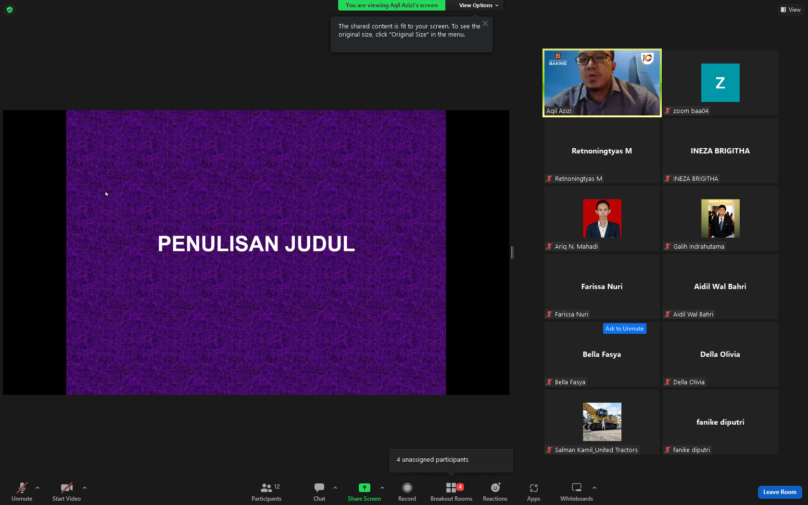Image resolution: width=808 pixels, height=505 pixels.
Task: Select the zoom baa04 participant tile
Action: pyautogui.click(x=720, y=83)
